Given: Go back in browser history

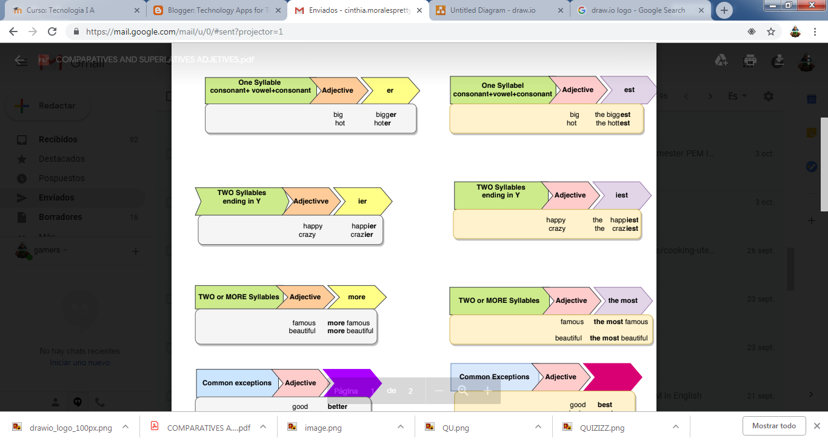Looking at the screenshot, I should click(13, 31).
